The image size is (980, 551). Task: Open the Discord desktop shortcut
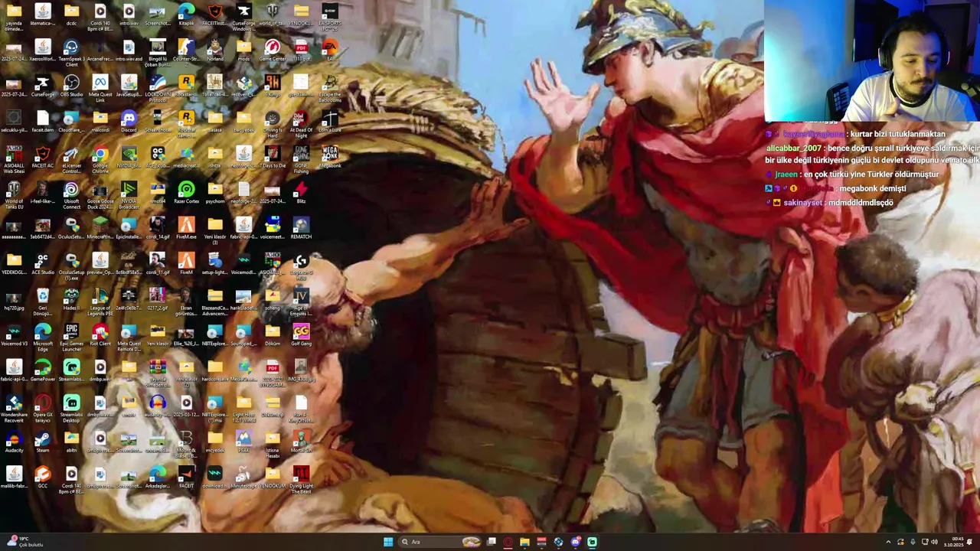[x=129, y=122]
